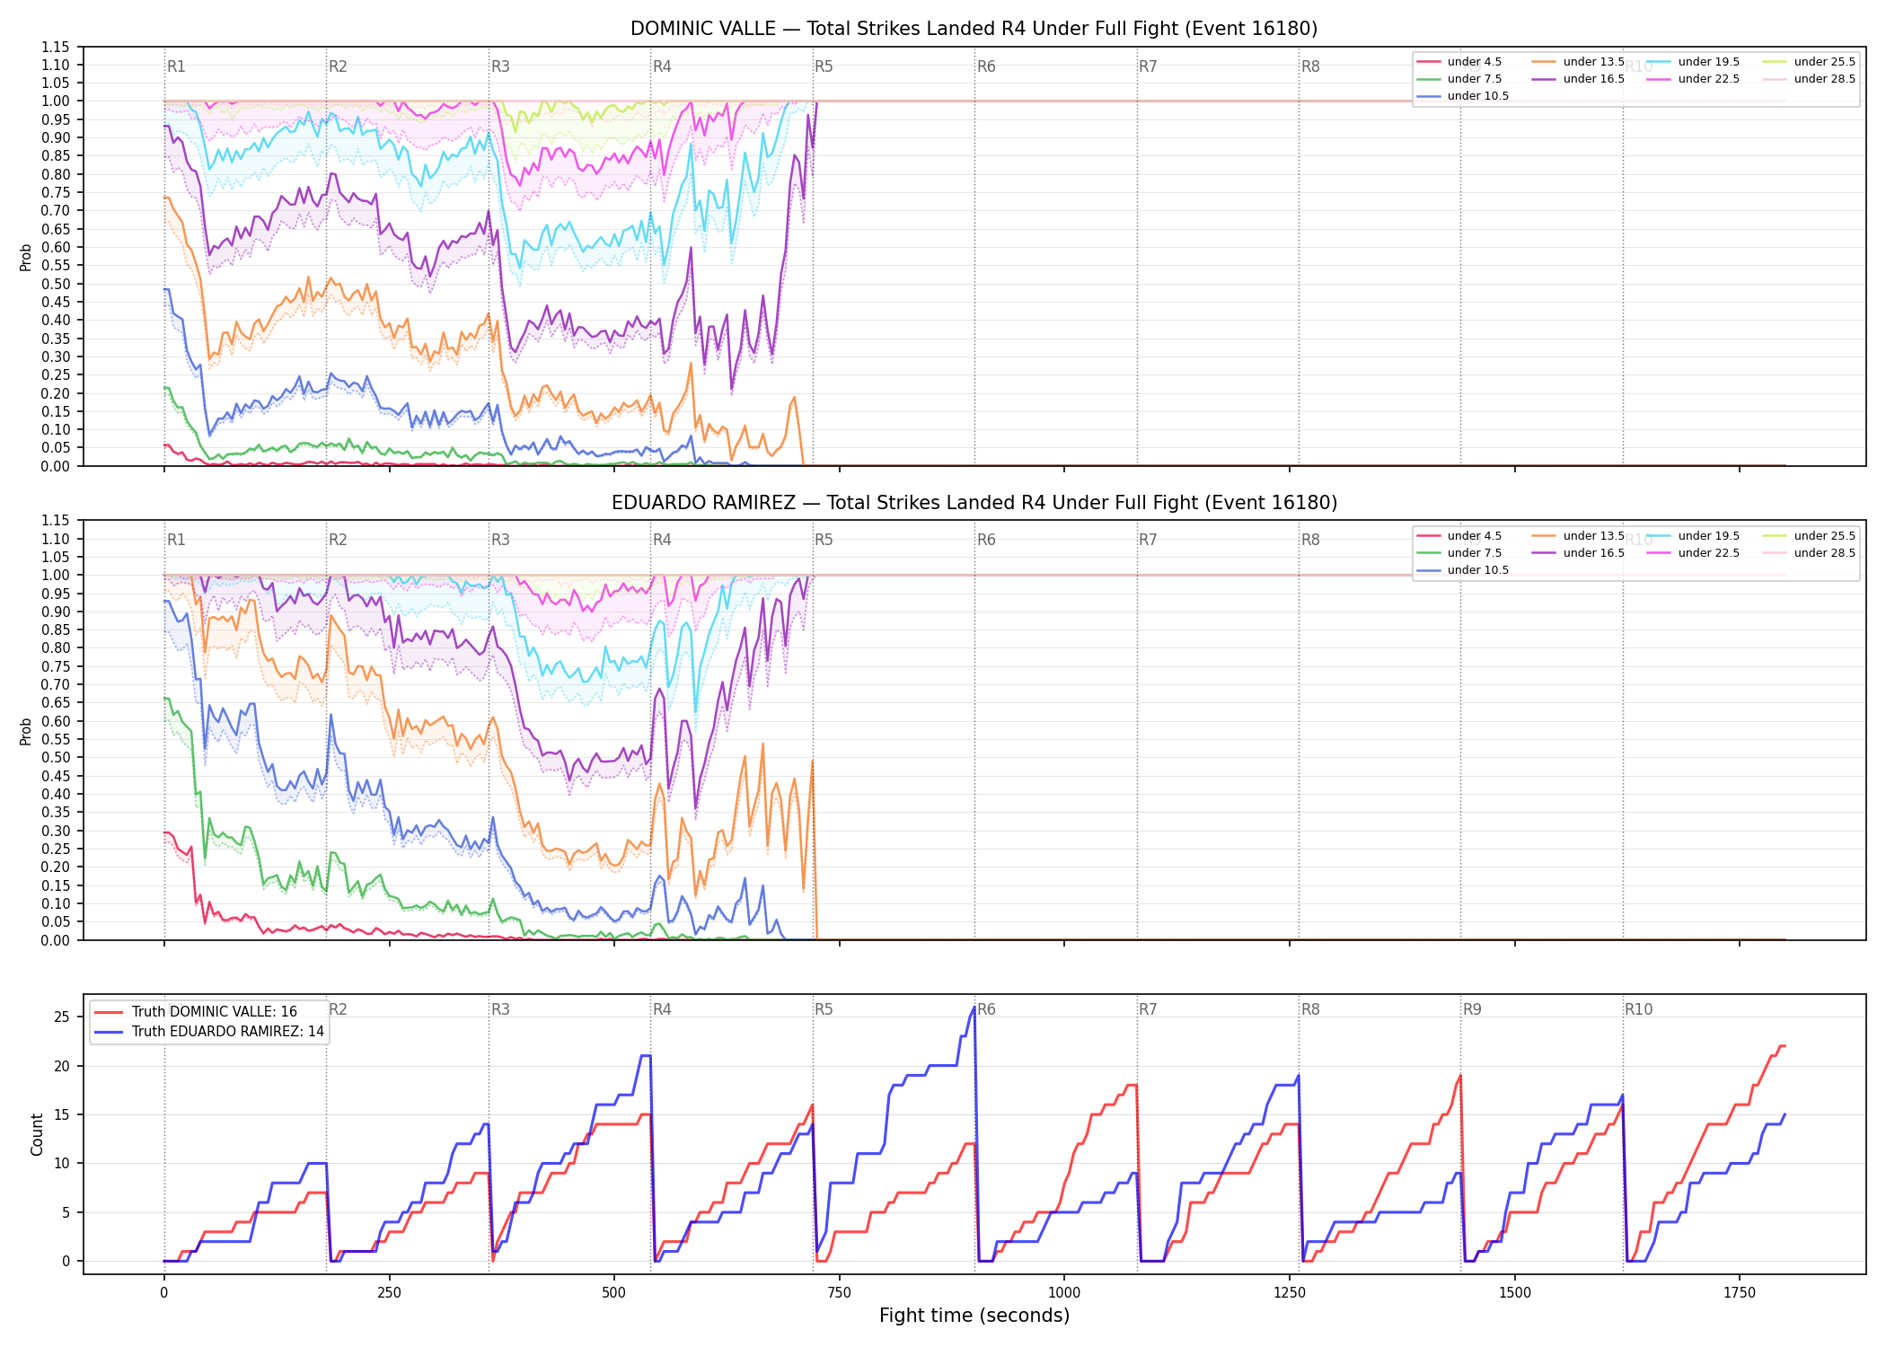1886x1347 pixels.
Task: Click x-axis tick label 750
Action: pyautogui.click(x=840, y=1293)
